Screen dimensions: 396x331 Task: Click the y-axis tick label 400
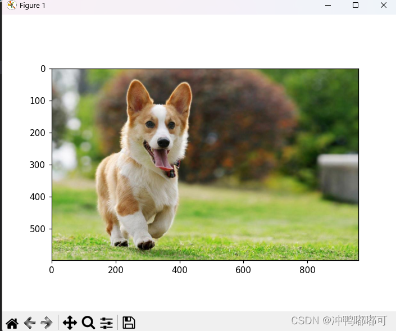click(x=38, y=197)
